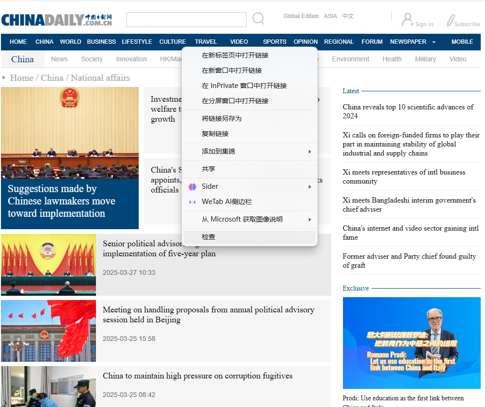The height and width of the screenshot is (407, 485).
Task: Open the REGIONAL nav item
Action: [339, 42]
